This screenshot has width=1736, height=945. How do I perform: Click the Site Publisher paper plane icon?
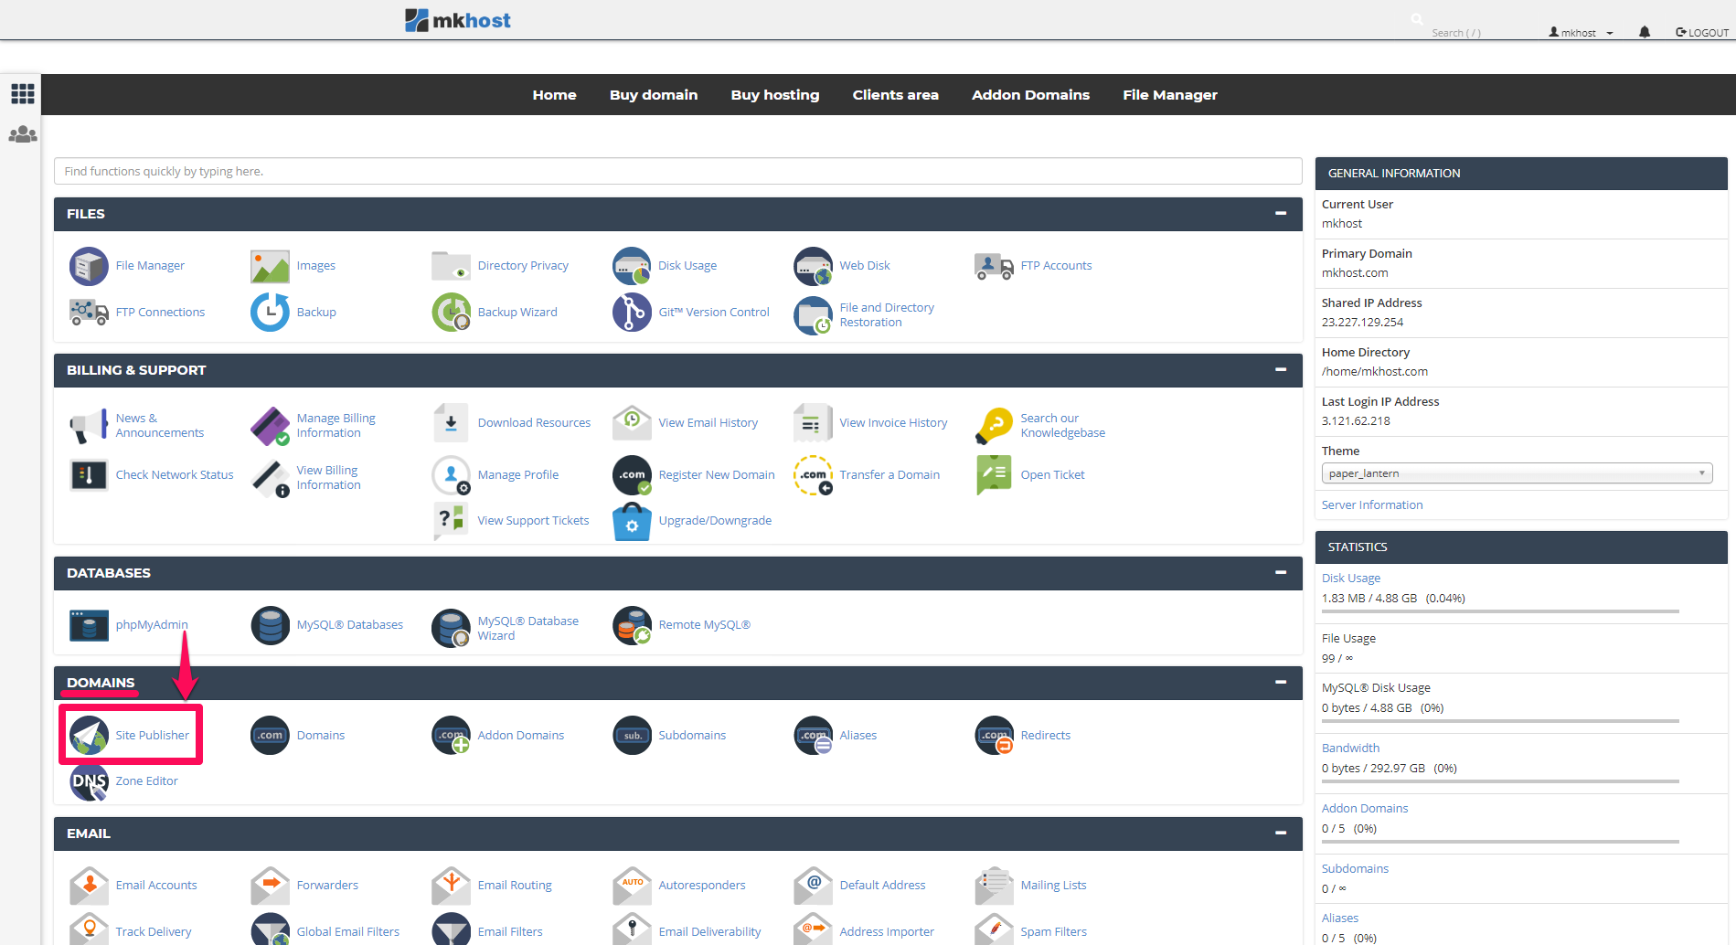pyautogui.click(x=89, y=736)
